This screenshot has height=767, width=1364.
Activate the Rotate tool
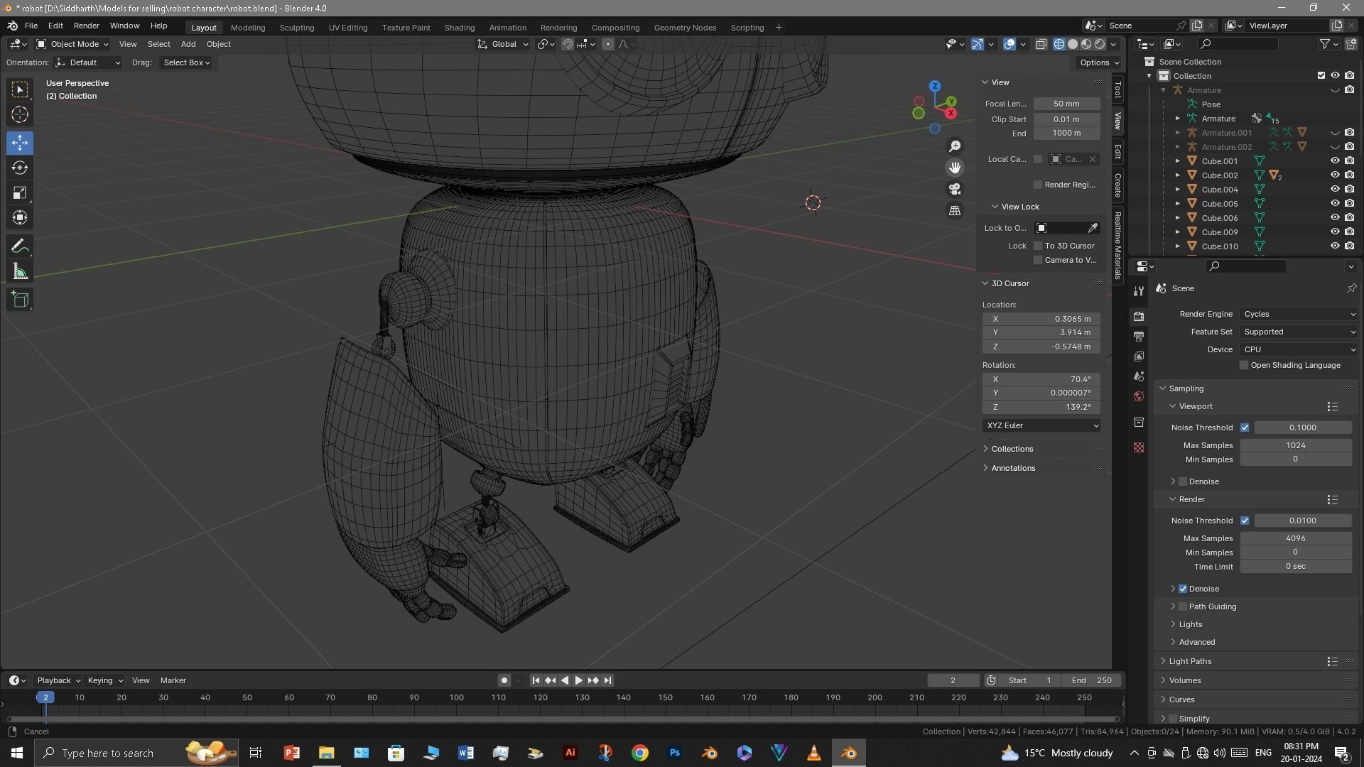[20, 168]
